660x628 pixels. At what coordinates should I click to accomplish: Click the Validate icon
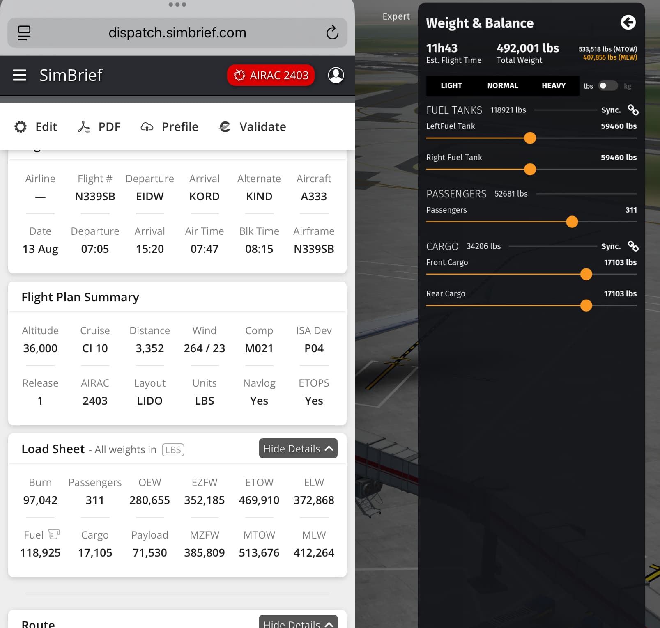coord(225,127)
